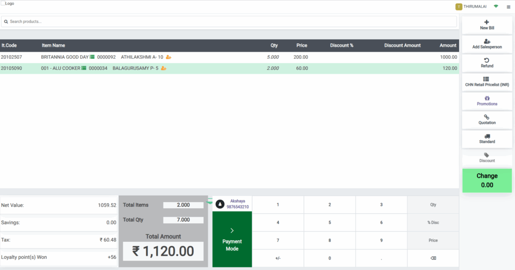Screen dimensions: 515x270
Task: Click the Discount Amount column header
Action: pyautogui.click(x=402, y=46)
